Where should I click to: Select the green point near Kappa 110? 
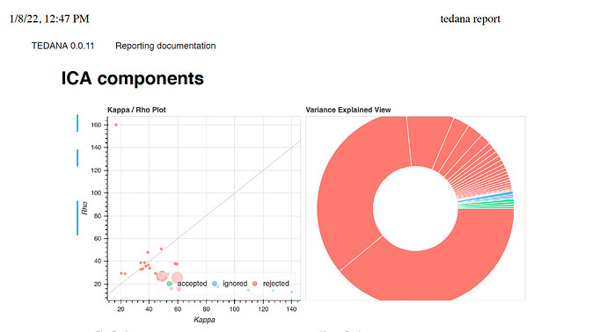[249, 290]
